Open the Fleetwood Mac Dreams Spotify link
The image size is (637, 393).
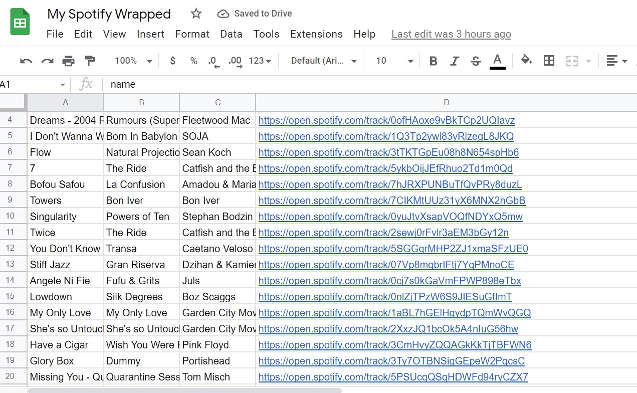(x=386, y=120)
